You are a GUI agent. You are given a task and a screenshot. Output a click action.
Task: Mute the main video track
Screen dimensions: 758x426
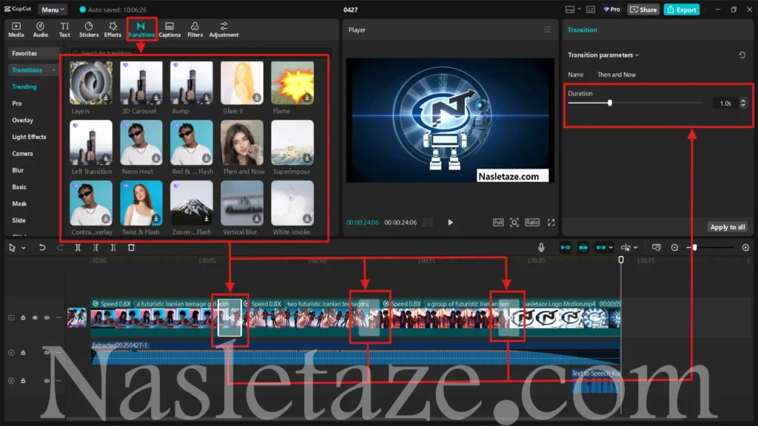[x=47, y=317]
